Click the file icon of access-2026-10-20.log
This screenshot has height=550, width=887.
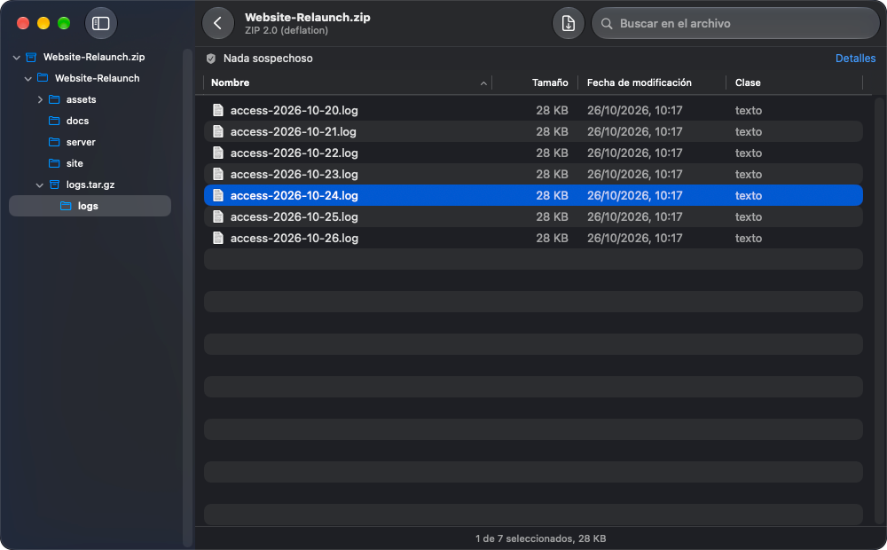pos(218,110)
